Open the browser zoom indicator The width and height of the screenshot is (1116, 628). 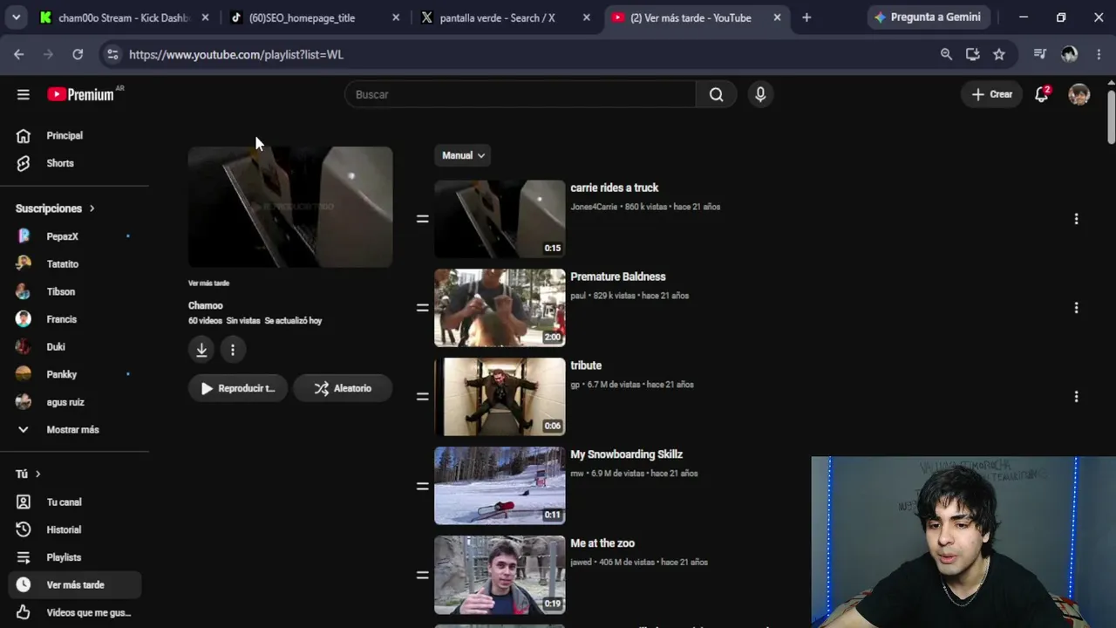[x=946, y=54]
